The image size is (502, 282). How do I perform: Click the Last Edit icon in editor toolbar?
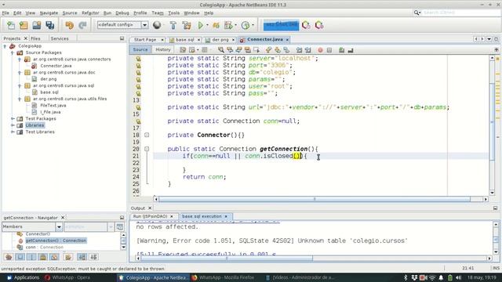(x=183, y=50)
